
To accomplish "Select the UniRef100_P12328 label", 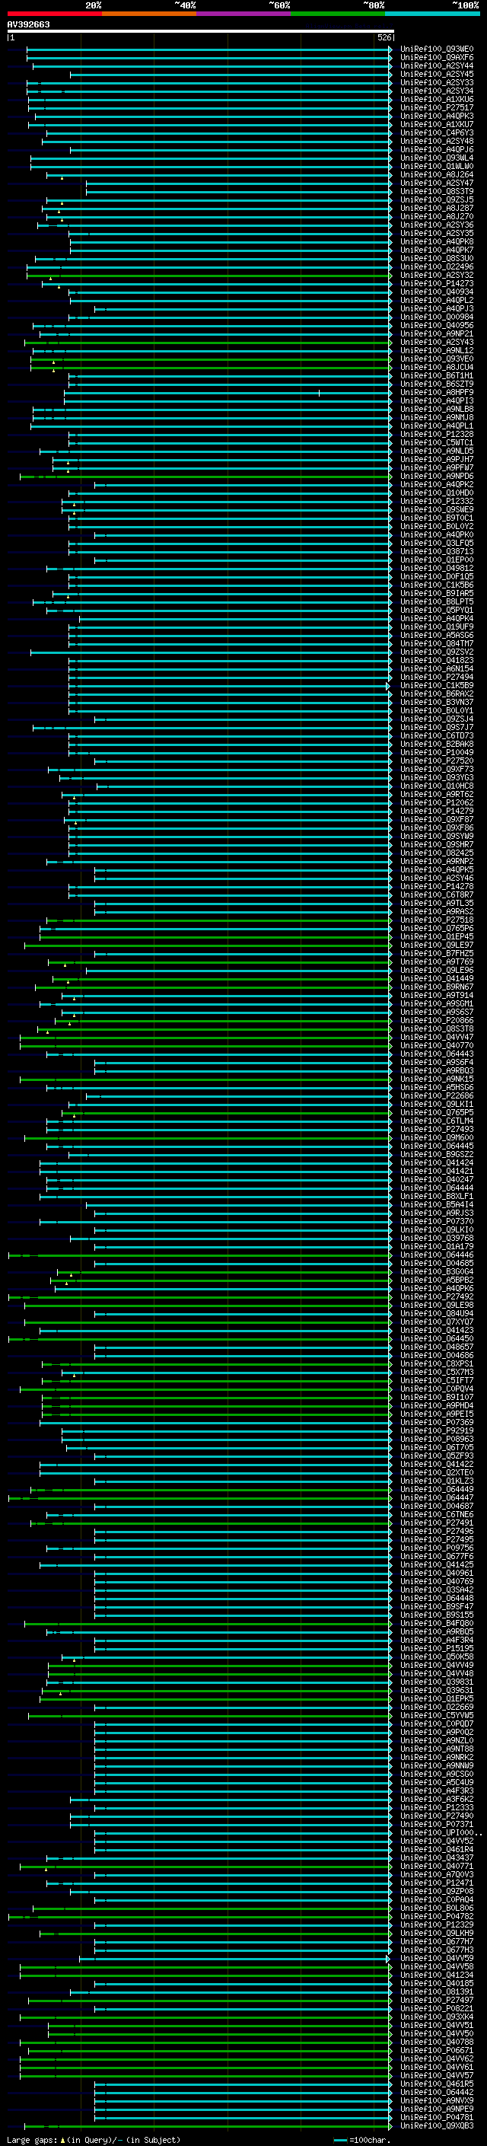I will tap(437, 434).
